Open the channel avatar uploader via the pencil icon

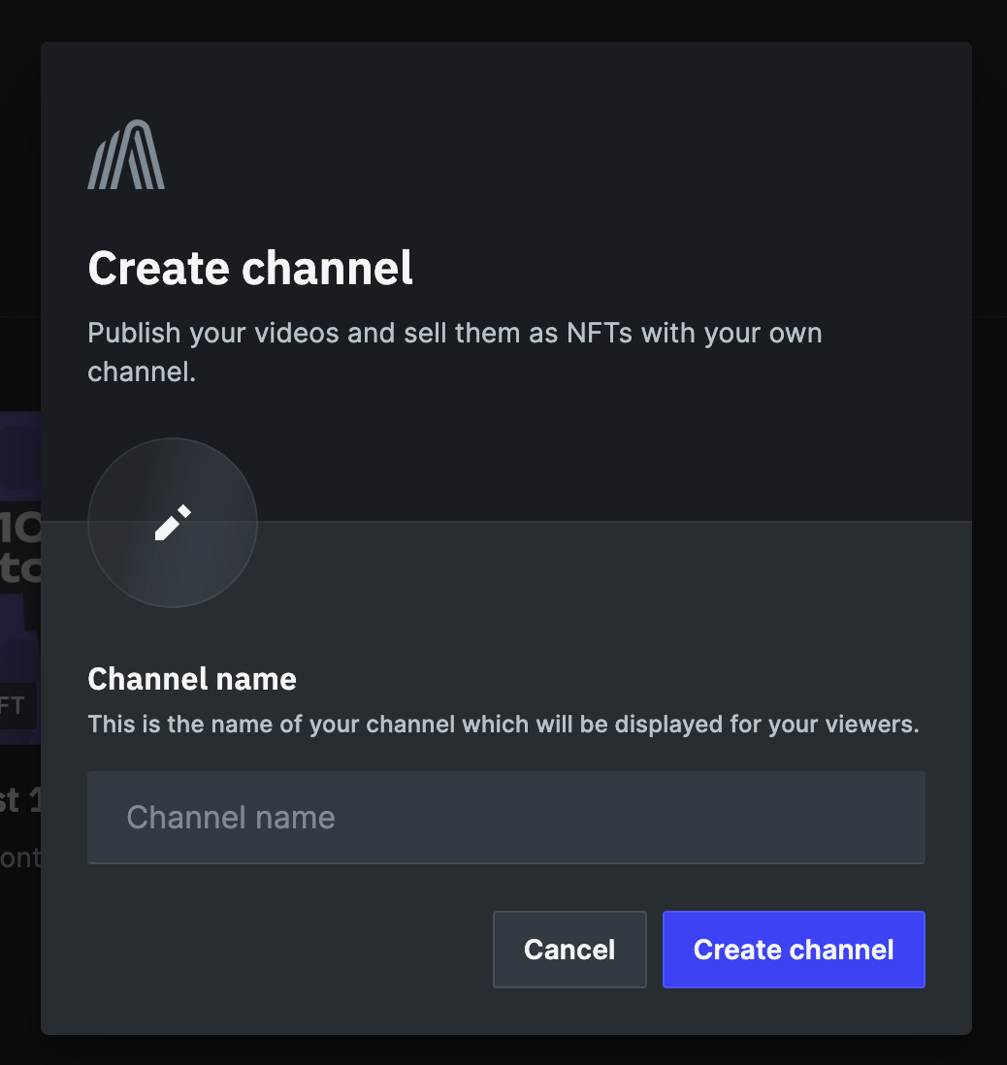pos(173,523)
